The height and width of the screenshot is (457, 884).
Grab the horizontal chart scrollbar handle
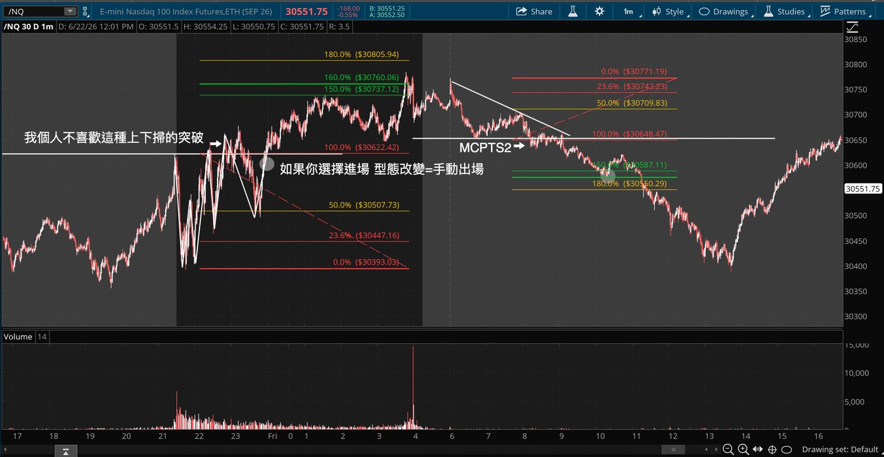coord(673,449)
